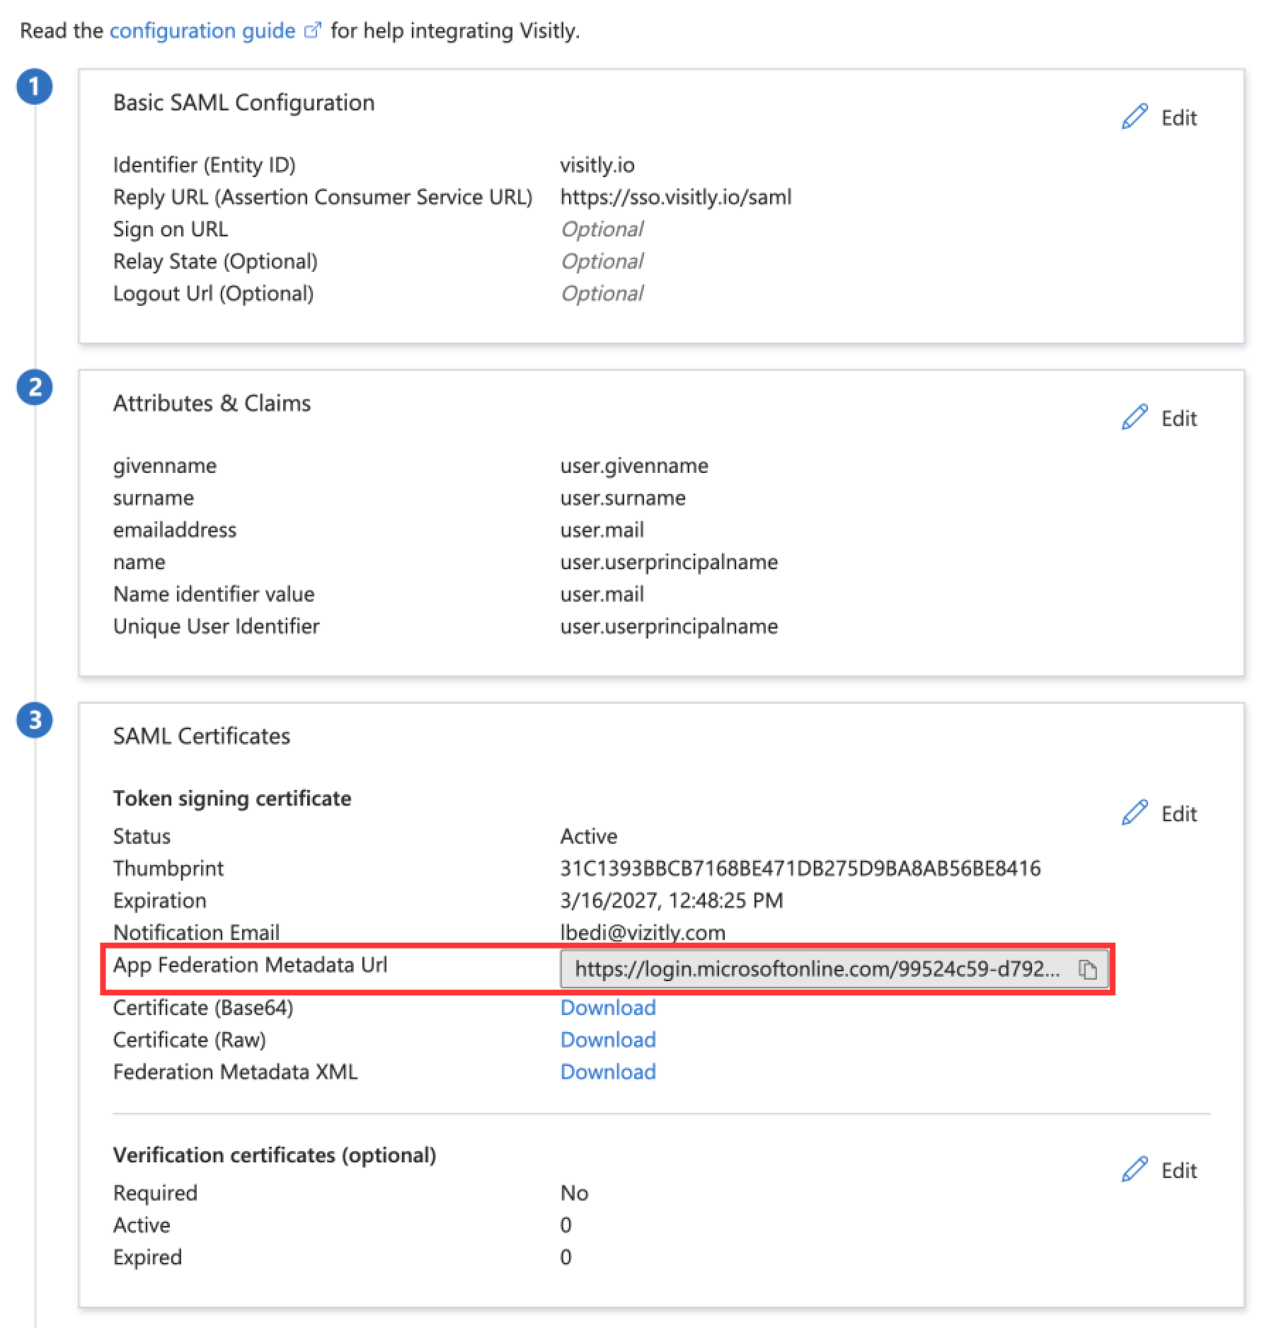Select the notification email 'lbedi@vizitly.com'
The width and height of the screenshot is (1286, 1328).
(x=643, y=932)
